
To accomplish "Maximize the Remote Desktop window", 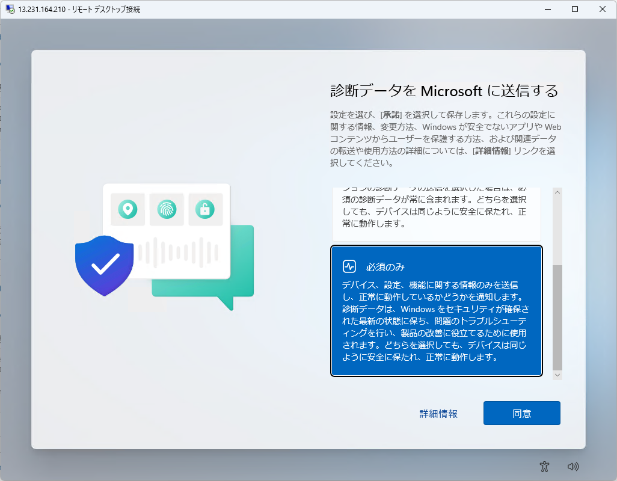I will pos(575,9).
